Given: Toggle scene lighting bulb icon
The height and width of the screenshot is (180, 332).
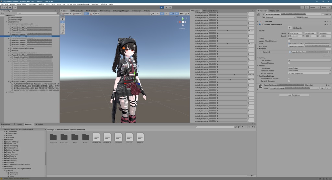Looking at the screenshot, I should pos(162,14).
